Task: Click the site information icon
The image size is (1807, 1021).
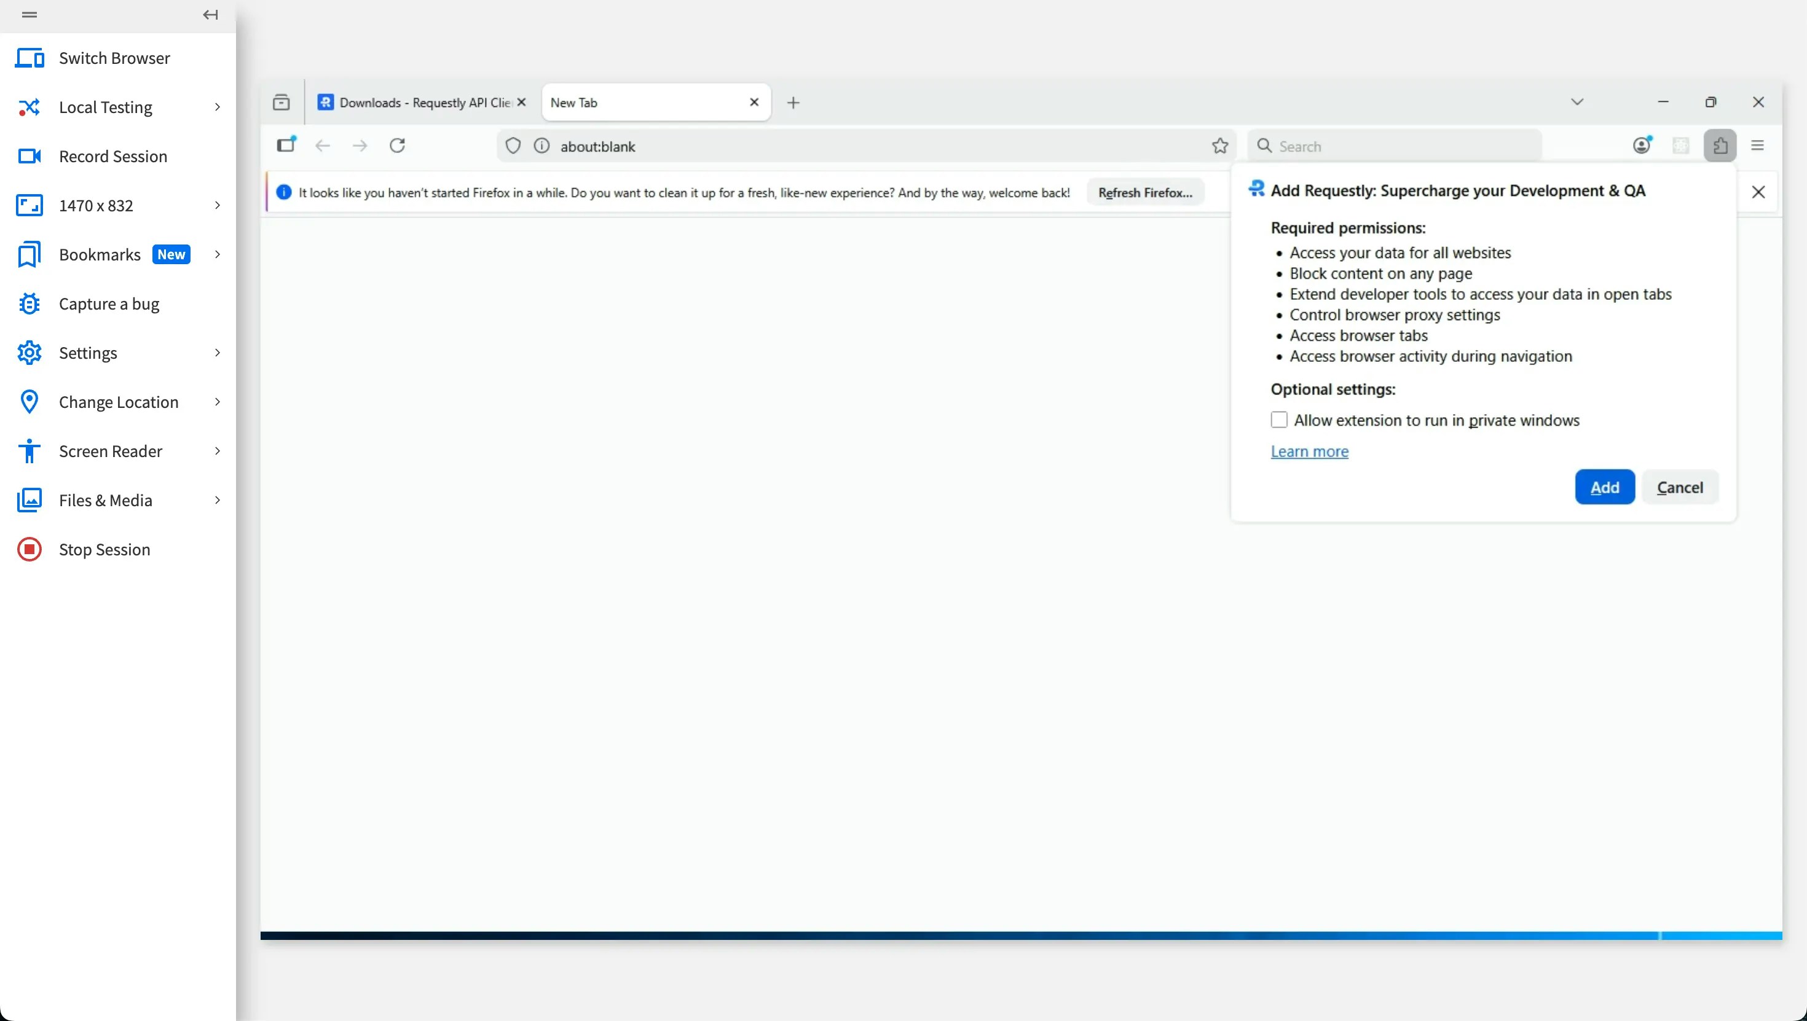Action: coord(541,146)
